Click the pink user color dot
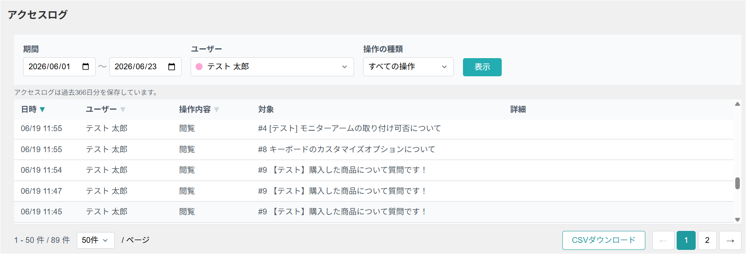Screen dimensions: 746x254 [x=199, y=67]
